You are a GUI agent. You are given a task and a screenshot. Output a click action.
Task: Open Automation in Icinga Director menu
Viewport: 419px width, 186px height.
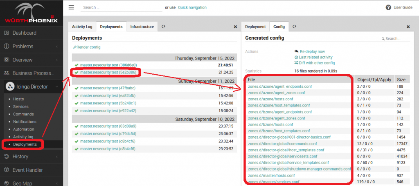click(x=24, y=129)
